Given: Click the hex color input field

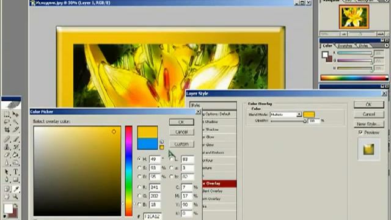Looking at the screenshot, I should point(152,216).
